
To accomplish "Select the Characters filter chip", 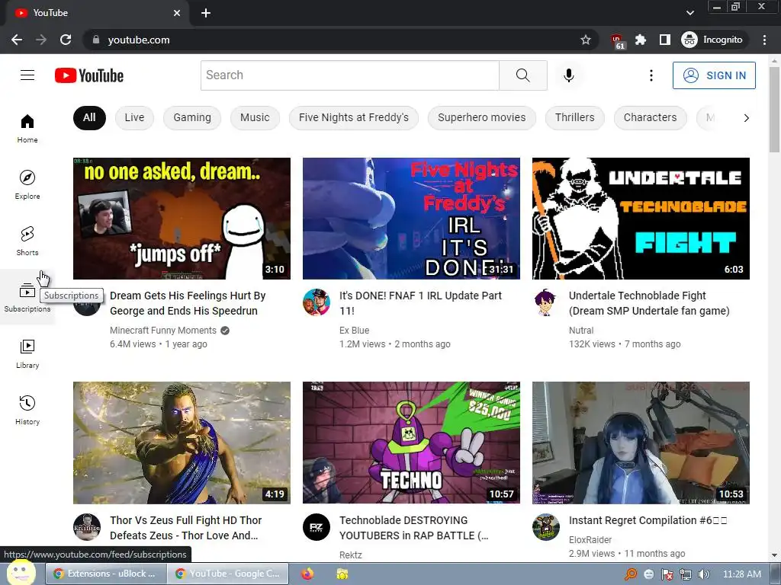I will coord(650,118).
